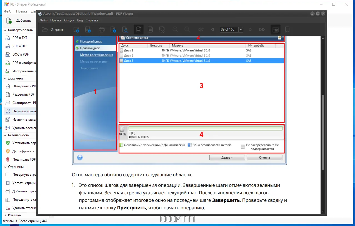Select Изменить метаданные tool
This screenshot has height=226, width=355.
(20, 120)
